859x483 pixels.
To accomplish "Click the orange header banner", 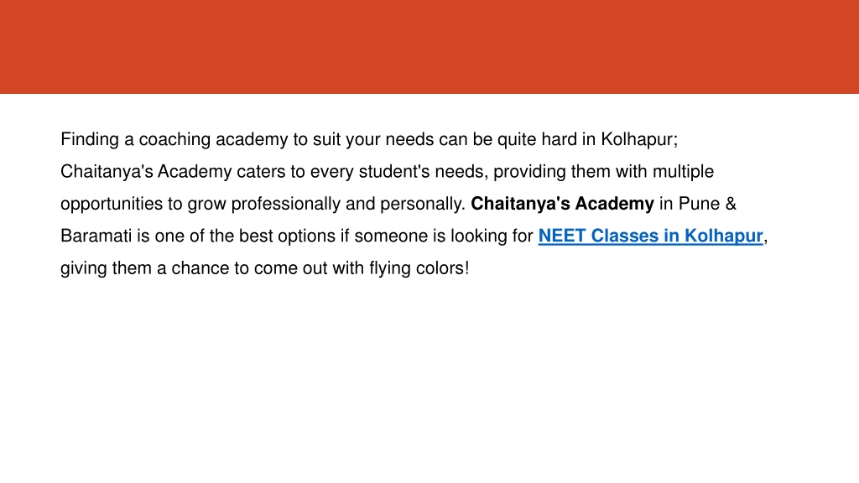I will tap(429, 47).
